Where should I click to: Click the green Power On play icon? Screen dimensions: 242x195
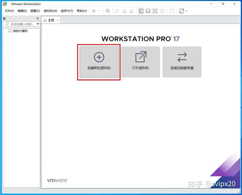coord(94,11)
